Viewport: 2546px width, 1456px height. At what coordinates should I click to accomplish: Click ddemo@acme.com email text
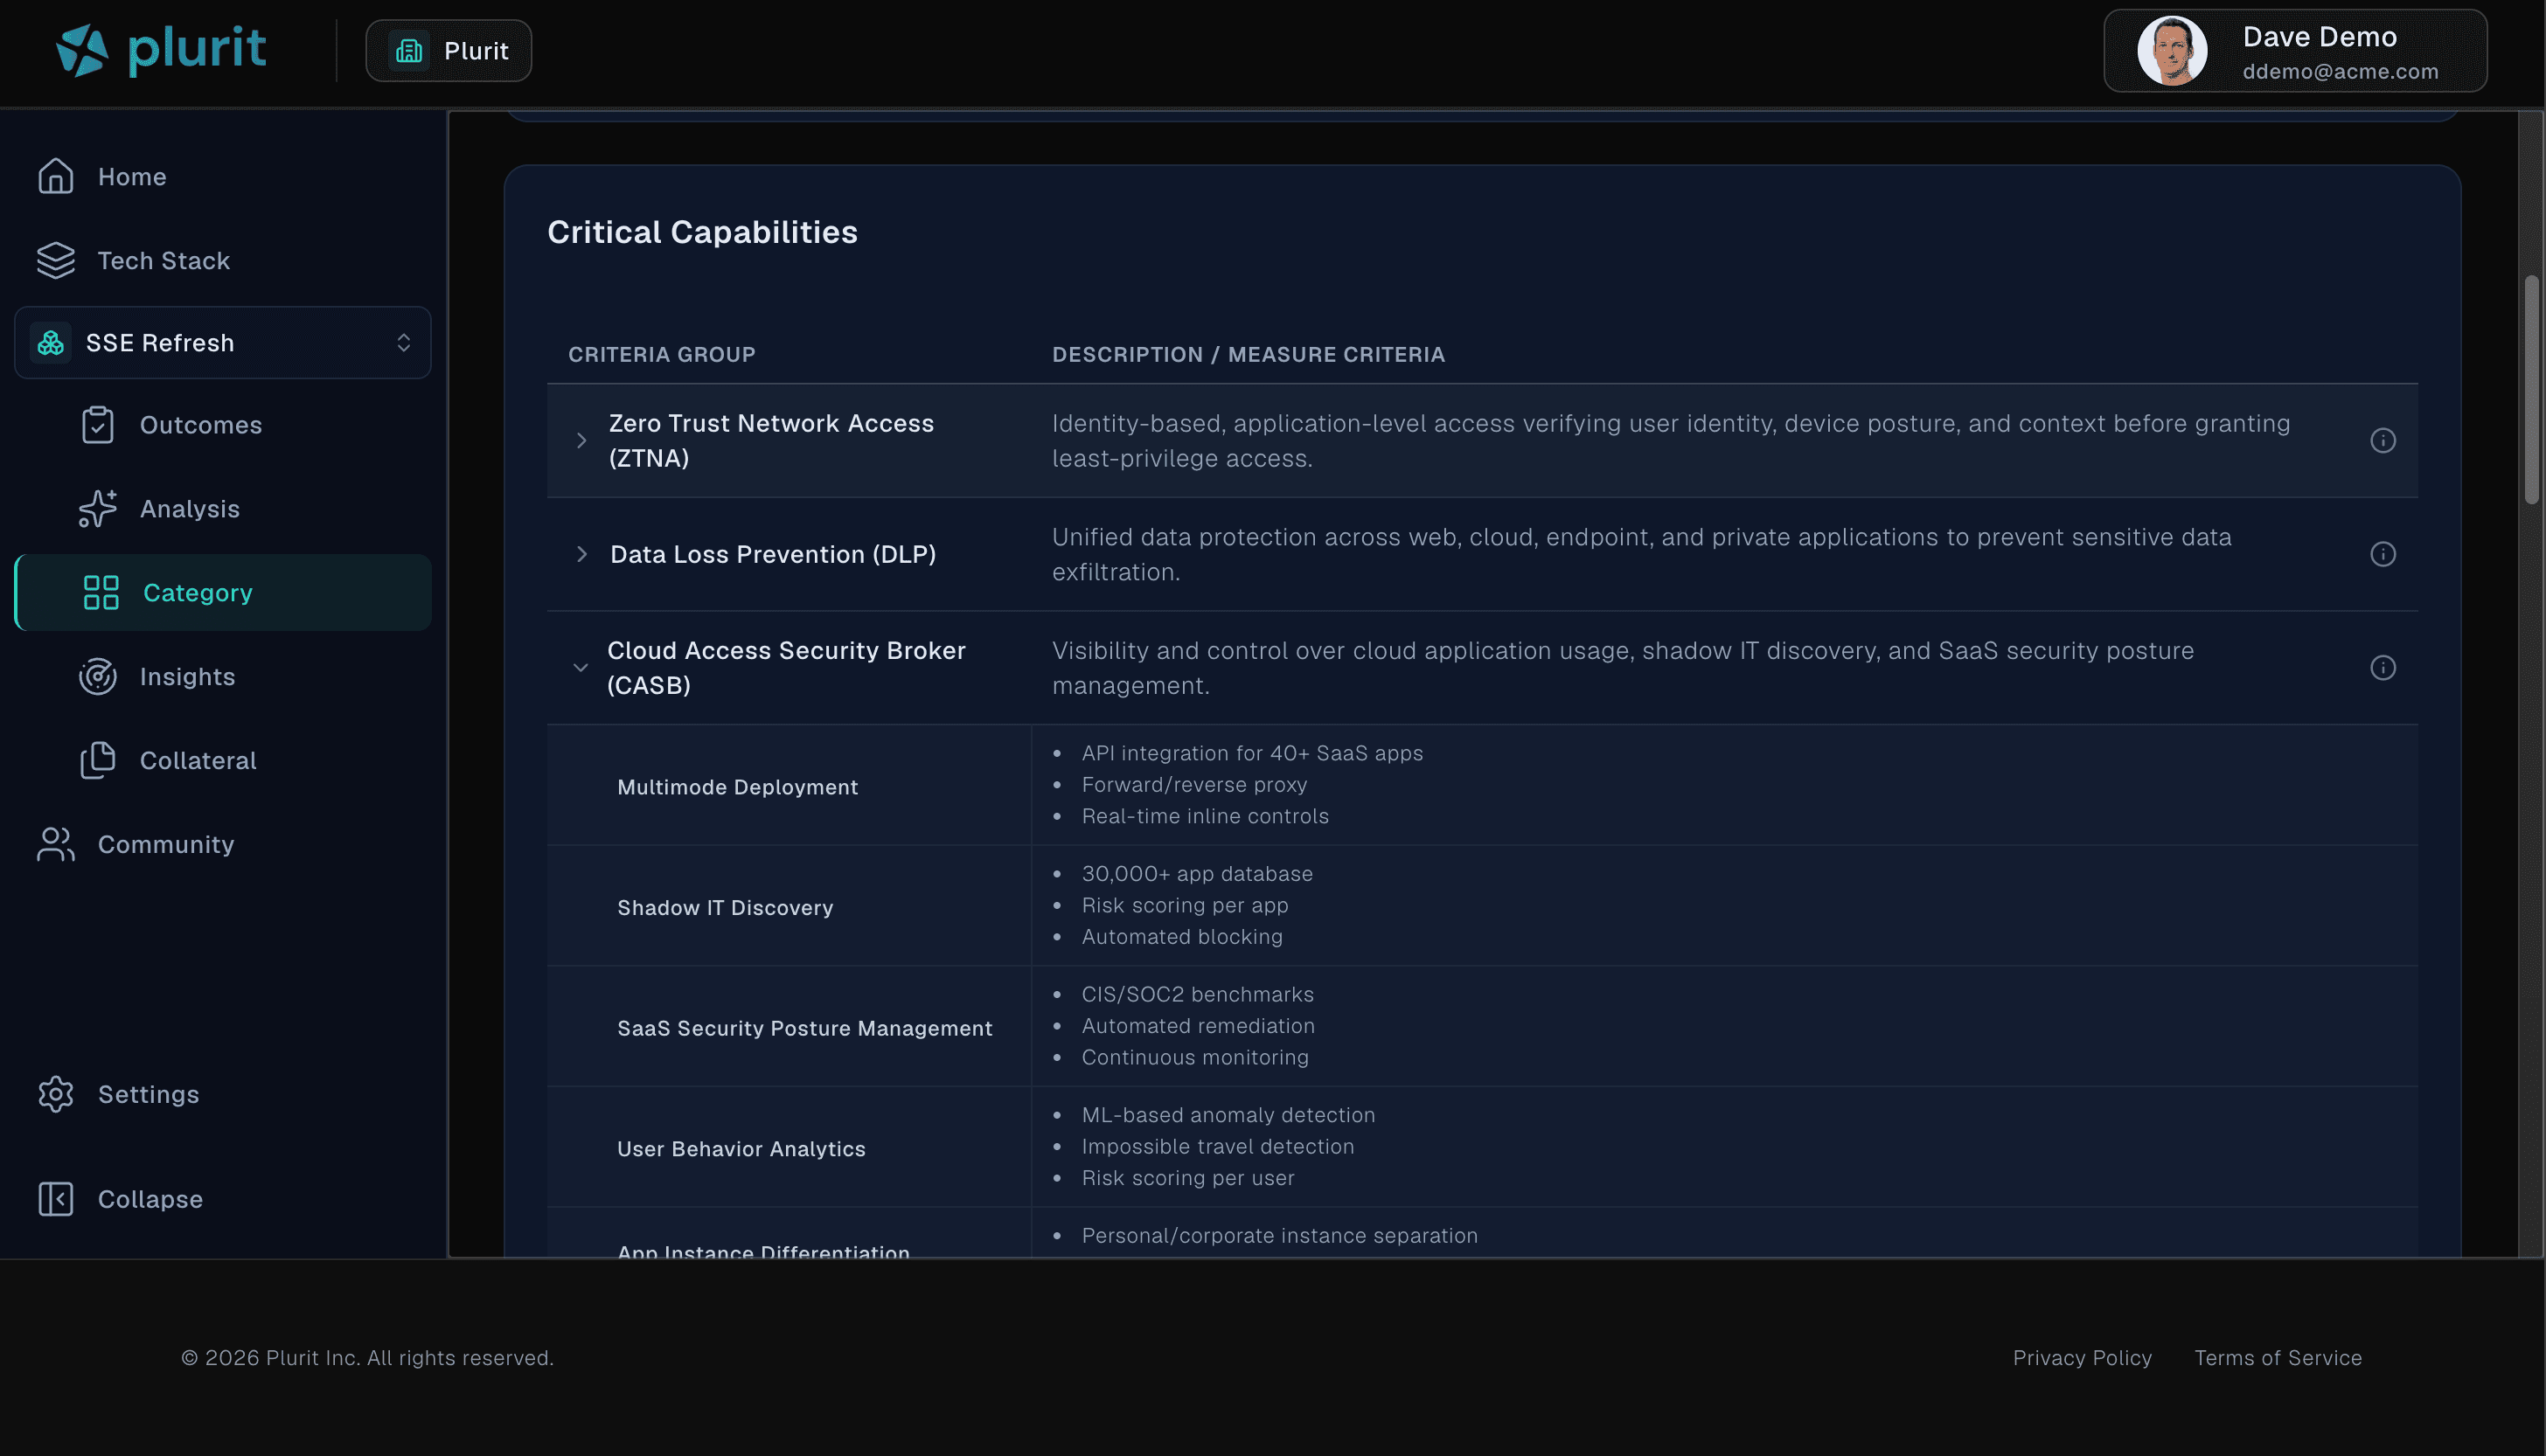click(2340, 72)
